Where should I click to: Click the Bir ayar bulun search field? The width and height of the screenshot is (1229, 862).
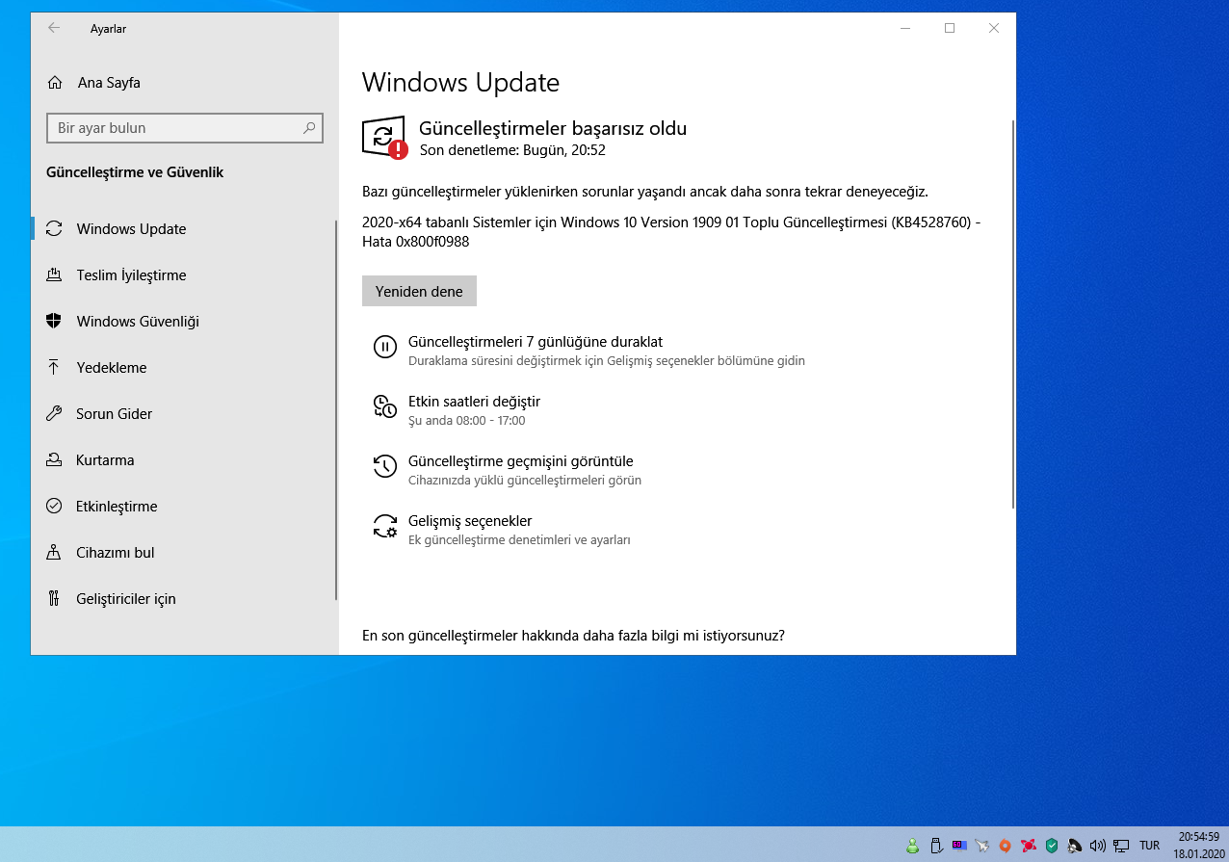point(184,128)
